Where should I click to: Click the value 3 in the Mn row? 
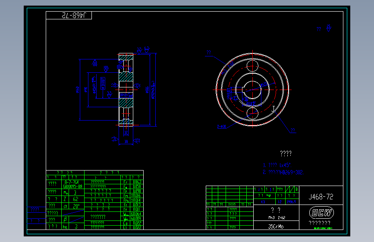pyautogui.click(x=75, y=192)
